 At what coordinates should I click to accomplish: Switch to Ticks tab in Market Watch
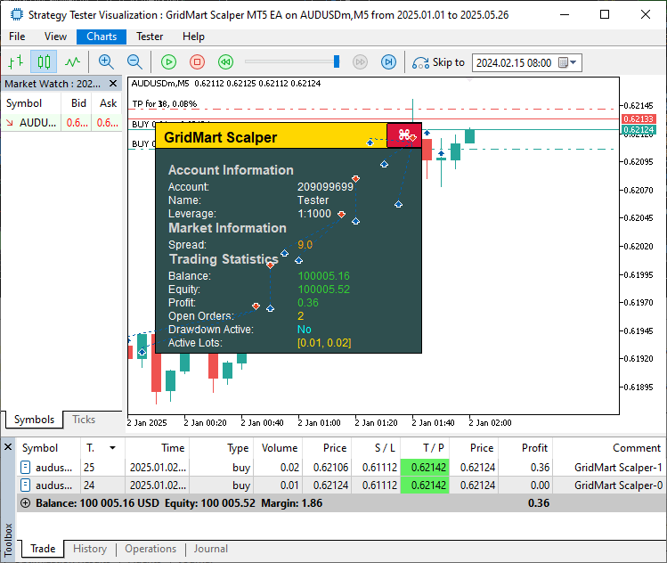point(84,420)
